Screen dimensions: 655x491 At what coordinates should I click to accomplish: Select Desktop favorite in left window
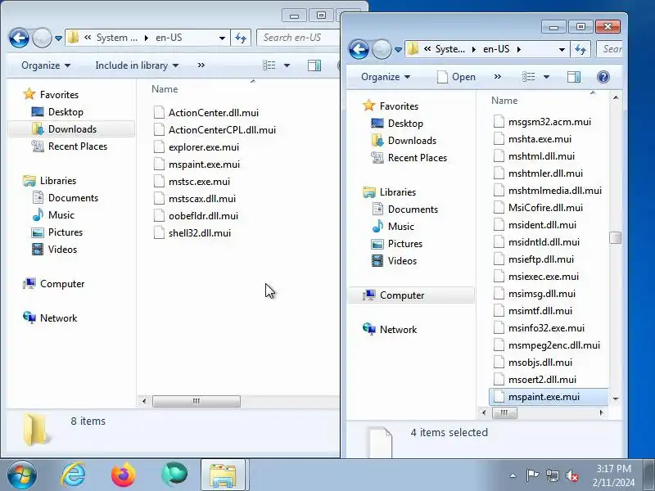[65, 112]
